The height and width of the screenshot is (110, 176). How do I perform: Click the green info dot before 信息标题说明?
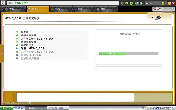(12, 3)
